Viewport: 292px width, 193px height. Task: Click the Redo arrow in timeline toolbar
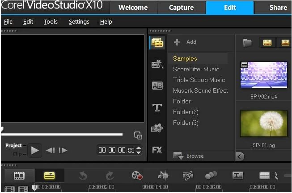[110, 176]
